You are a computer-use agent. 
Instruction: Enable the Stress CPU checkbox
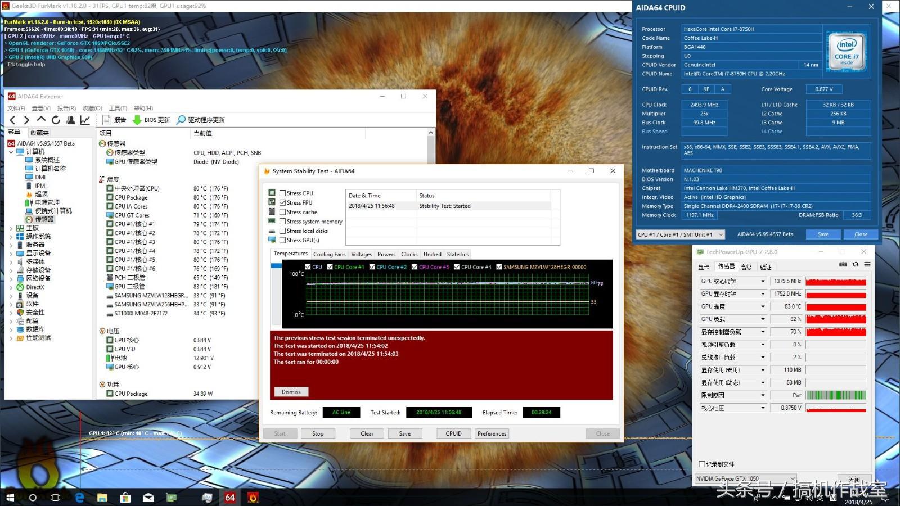283,193
